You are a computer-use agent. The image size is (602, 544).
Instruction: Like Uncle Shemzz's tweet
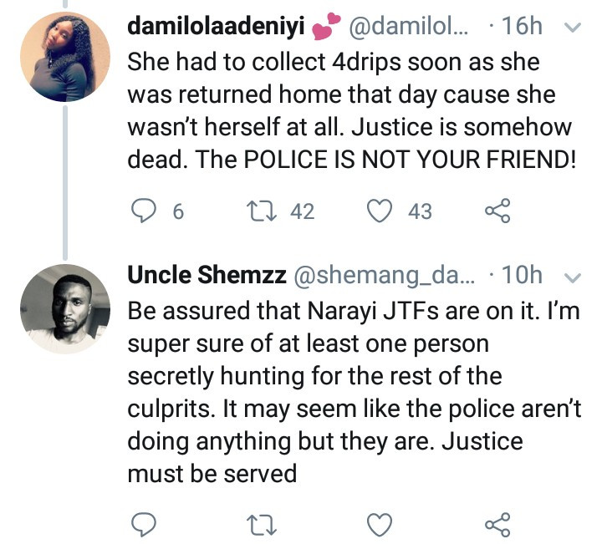[381, 524]
